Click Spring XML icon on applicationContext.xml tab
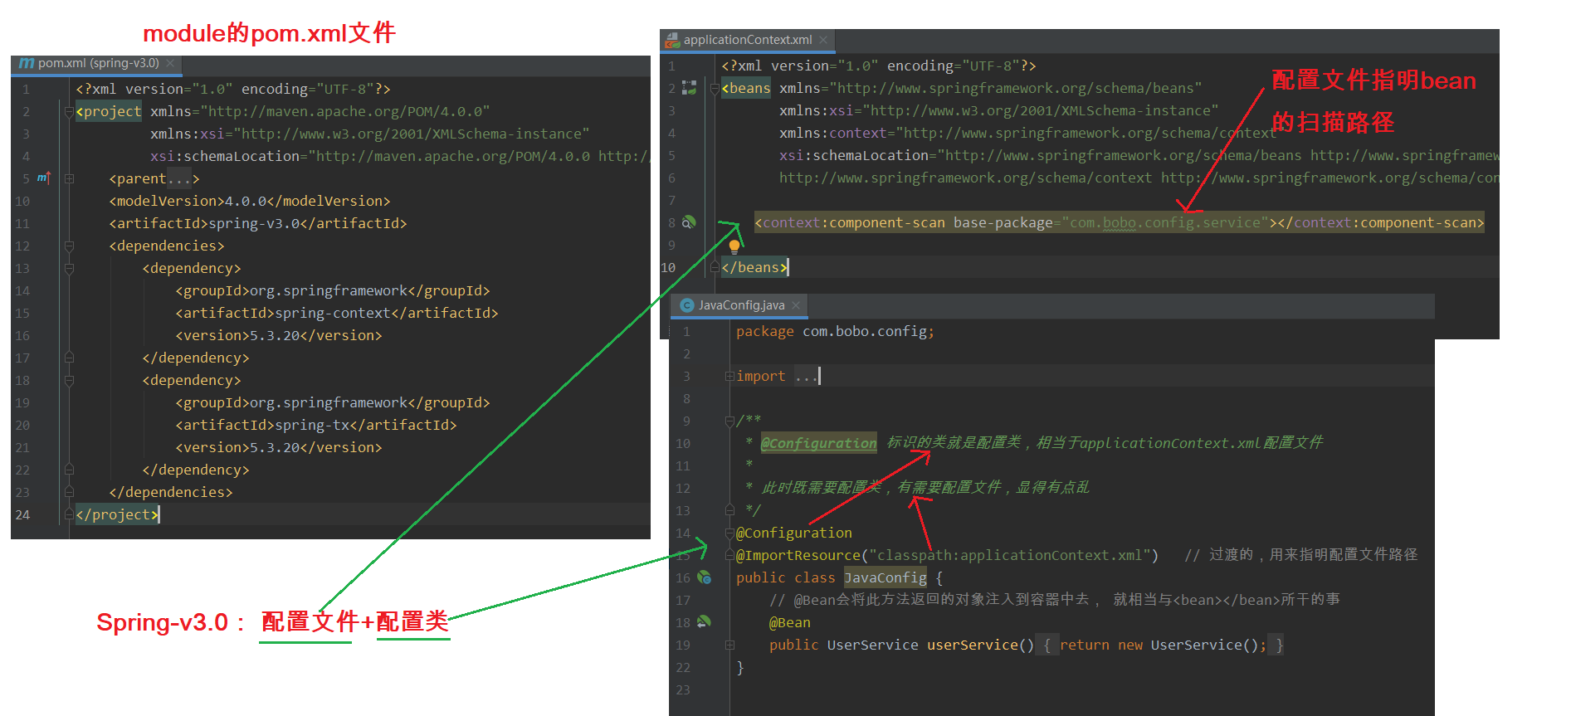Screen dimensions: 1571x716 click(672, 40)
